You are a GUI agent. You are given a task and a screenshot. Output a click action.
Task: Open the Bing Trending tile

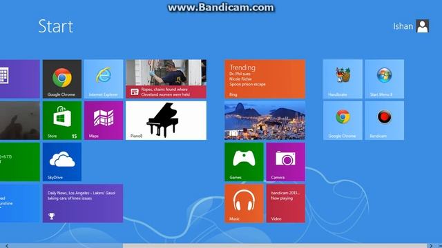pos(265,79)
